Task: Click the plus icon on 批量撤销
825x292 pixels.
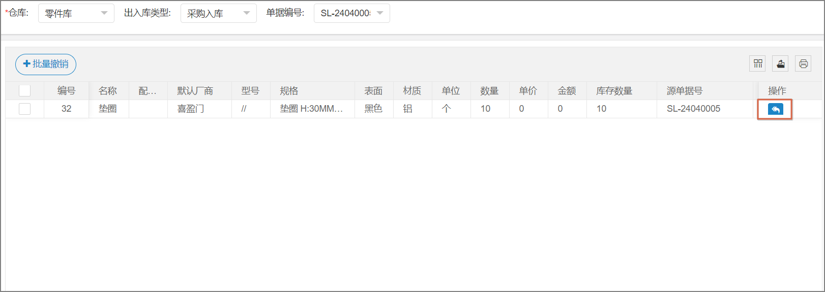Action: coord(27,64)
